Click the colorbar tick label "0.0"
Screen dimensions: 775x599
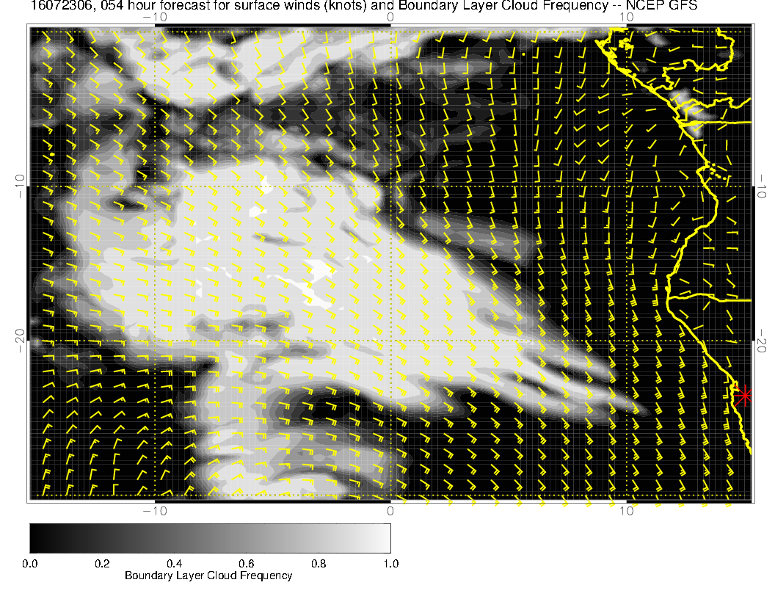pyautogui.click(x=29, y=564)
